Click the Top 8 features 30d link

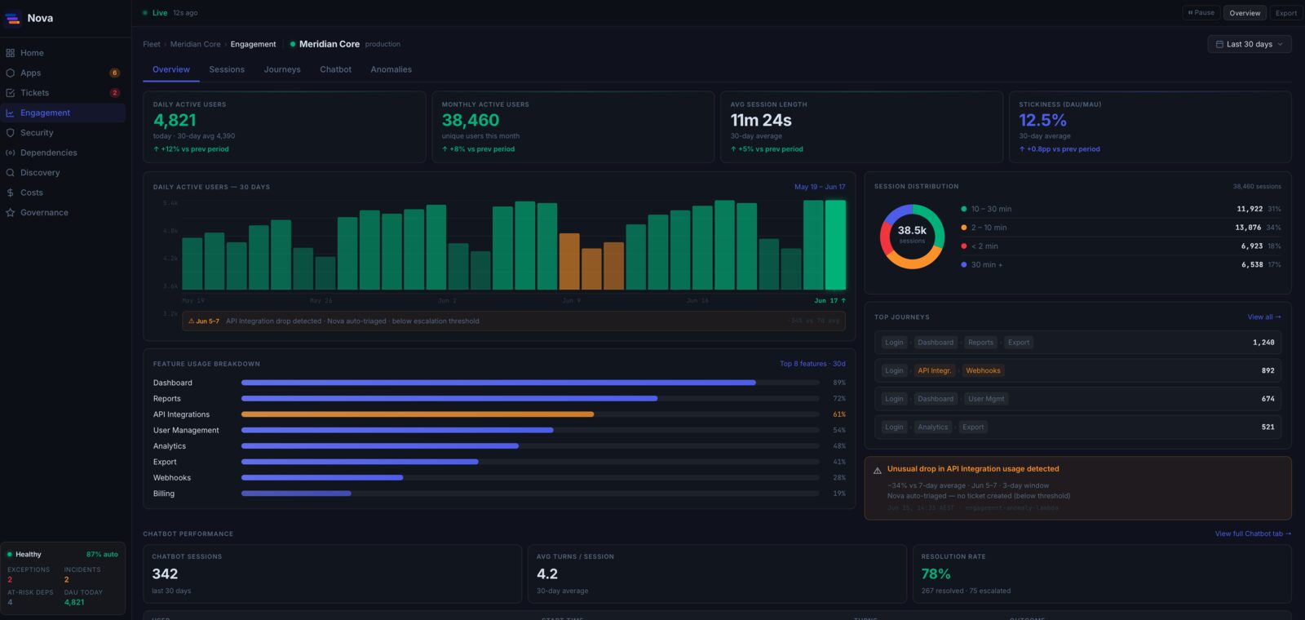[x=812, y=364]
